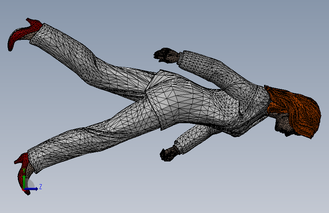
Task: Select the lower extended trouser leg mesh
Action: coord(94,134)
